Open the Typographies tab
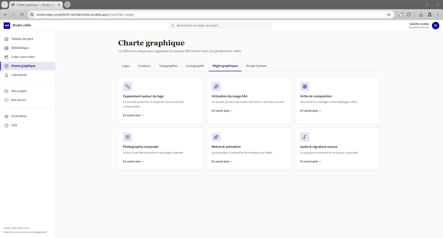Viewport: 443px width, 238px height. point(168,66)
